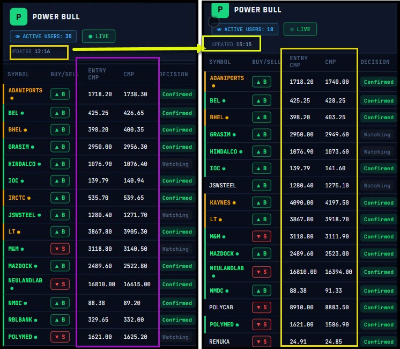Click the CMP column header in left panel

pyautogui.click(x=129, y=74)
